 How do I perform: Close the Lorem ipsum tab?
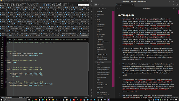click(133, 5)
